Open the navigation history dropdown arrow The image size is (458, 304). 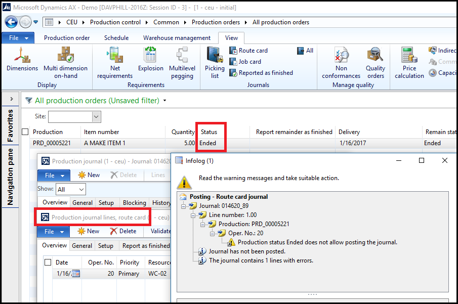click(35, 22)
